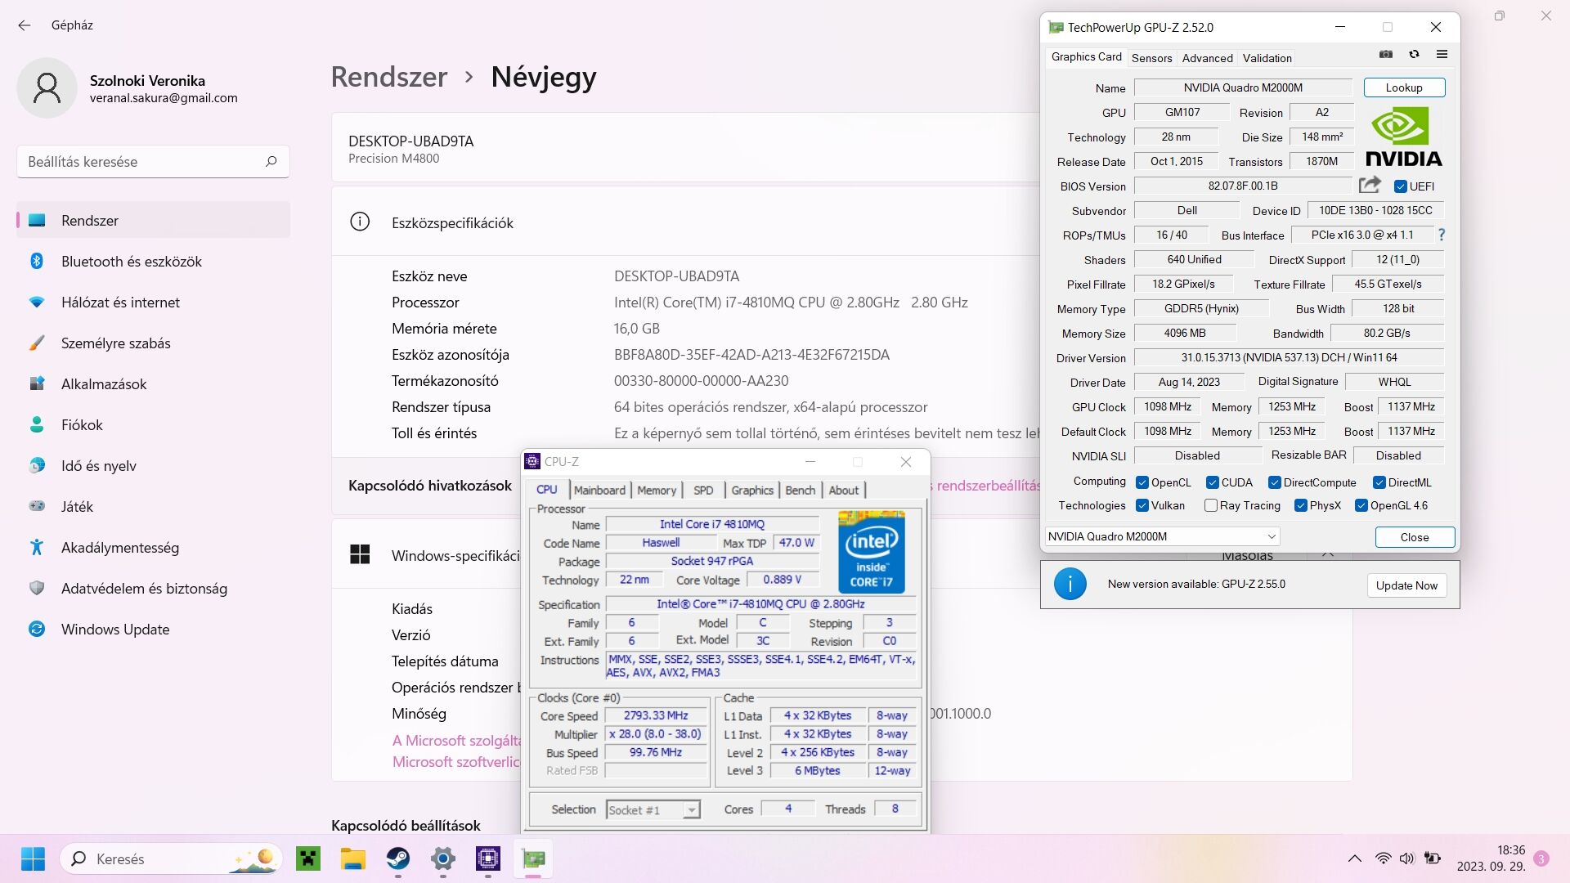Image resolution: width=1570 pixels, height=883 pixels.
Task: Click the Eszközspecifikációk info icon
Action: 360,222
